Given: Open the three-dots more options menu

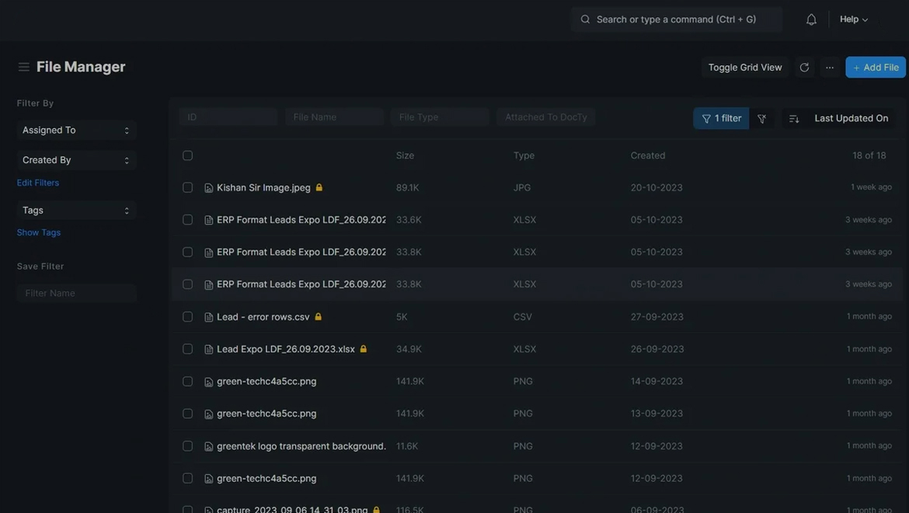Looking at the screenshot, I should (830, 68).
